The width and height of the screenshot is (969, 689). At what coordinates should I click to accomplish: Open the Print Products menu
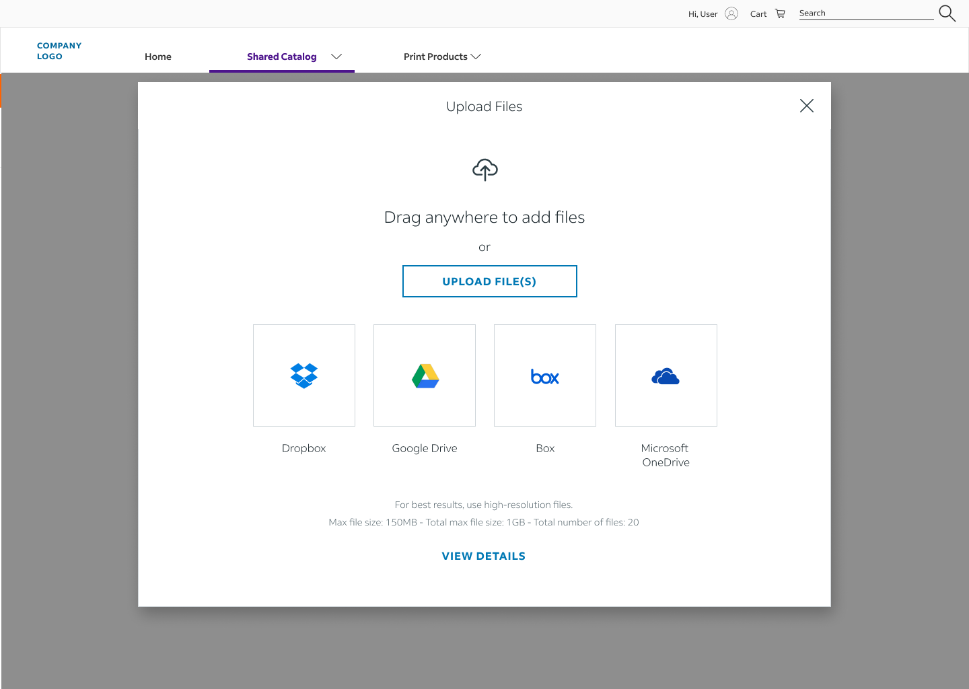click(x=435, y=57)
